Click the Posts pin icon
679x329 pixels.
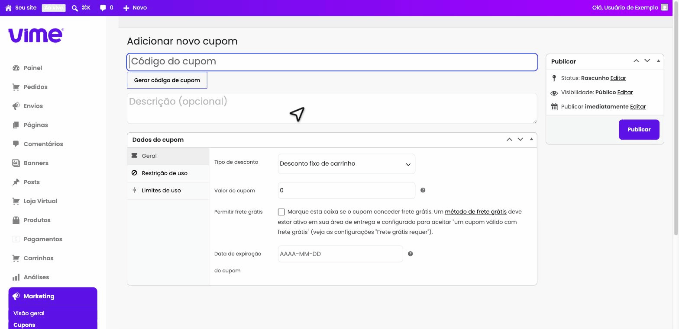[16, 182]
